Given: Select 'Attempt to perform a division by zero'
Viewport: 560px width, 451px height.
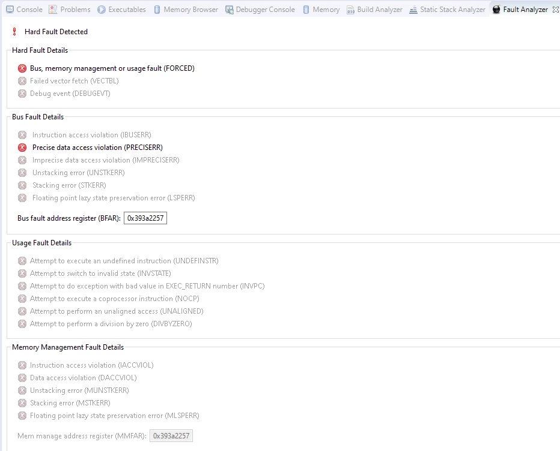Looking at the screenshot, I should coord(90,324).
